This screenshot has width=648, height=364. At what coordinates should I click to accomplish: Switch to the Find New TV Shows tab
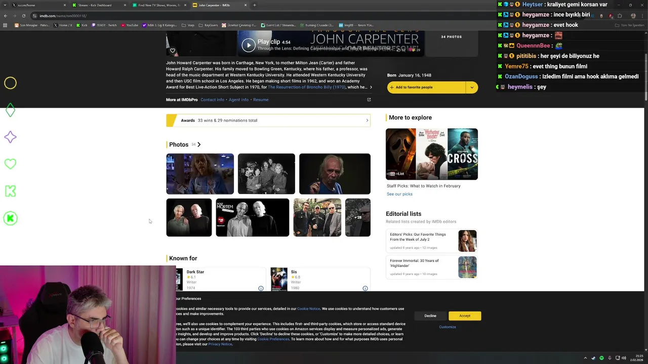point(159,5)
